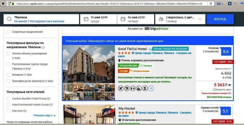Click the family amenity icon of Gold Tbilisi

139,89
